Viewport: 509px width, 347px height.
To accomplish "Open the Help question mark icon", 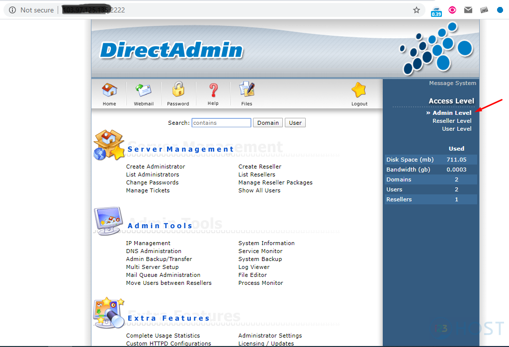I will click(213, 90).
